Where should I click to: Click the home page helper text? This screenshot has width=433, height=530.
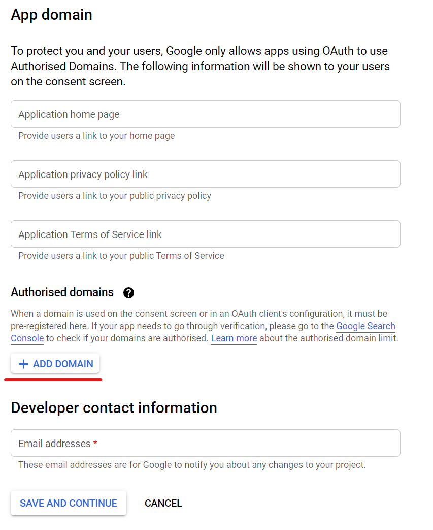[x=96, y=136]
